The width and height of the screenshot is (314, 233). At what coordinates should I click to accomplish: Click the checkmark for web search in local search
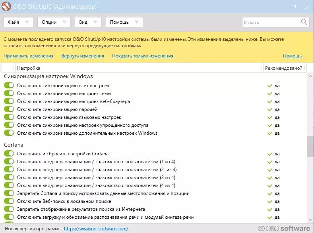[270, 201]
